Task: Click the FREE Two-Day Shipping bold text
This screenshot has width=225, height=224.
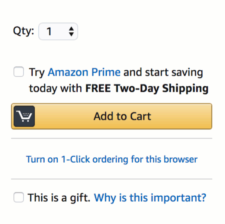Action: 147,88
